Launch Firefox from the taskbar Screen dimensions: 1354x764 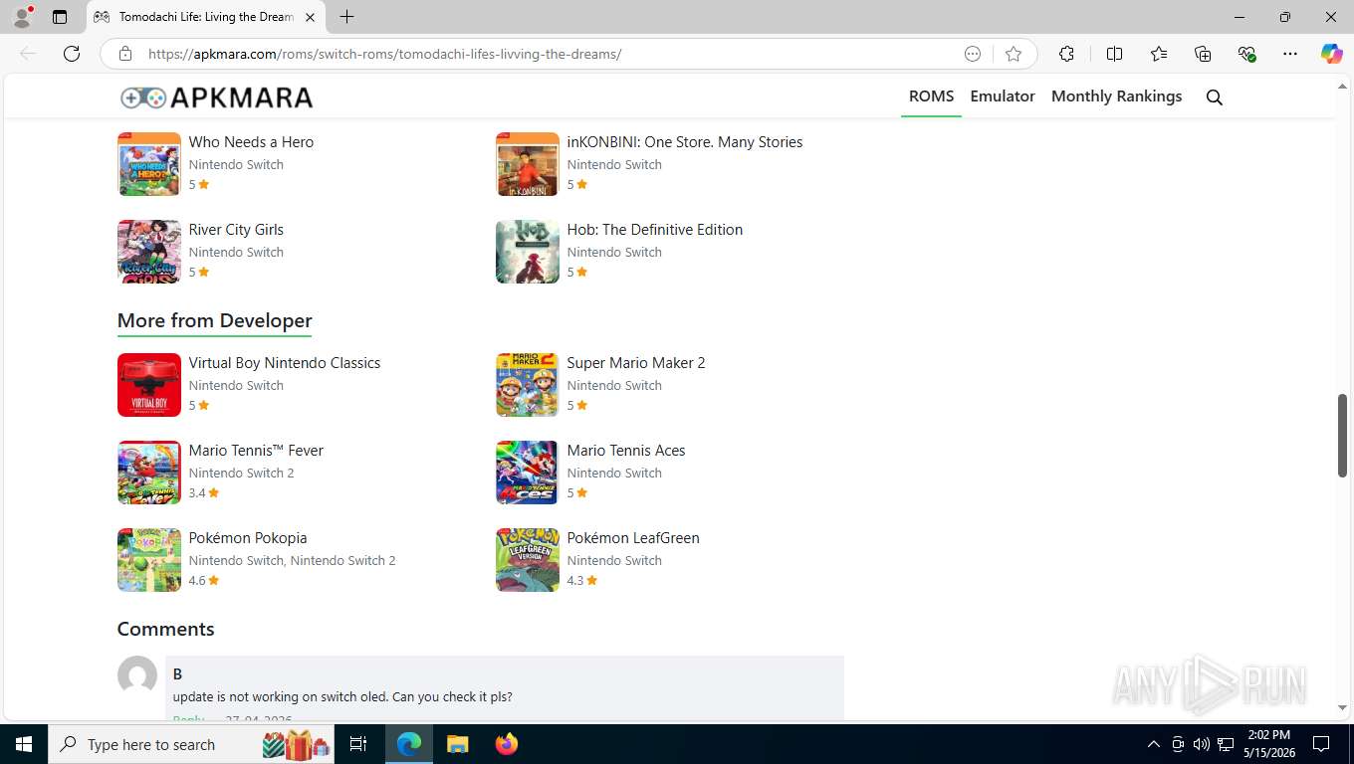pos(507,744)
